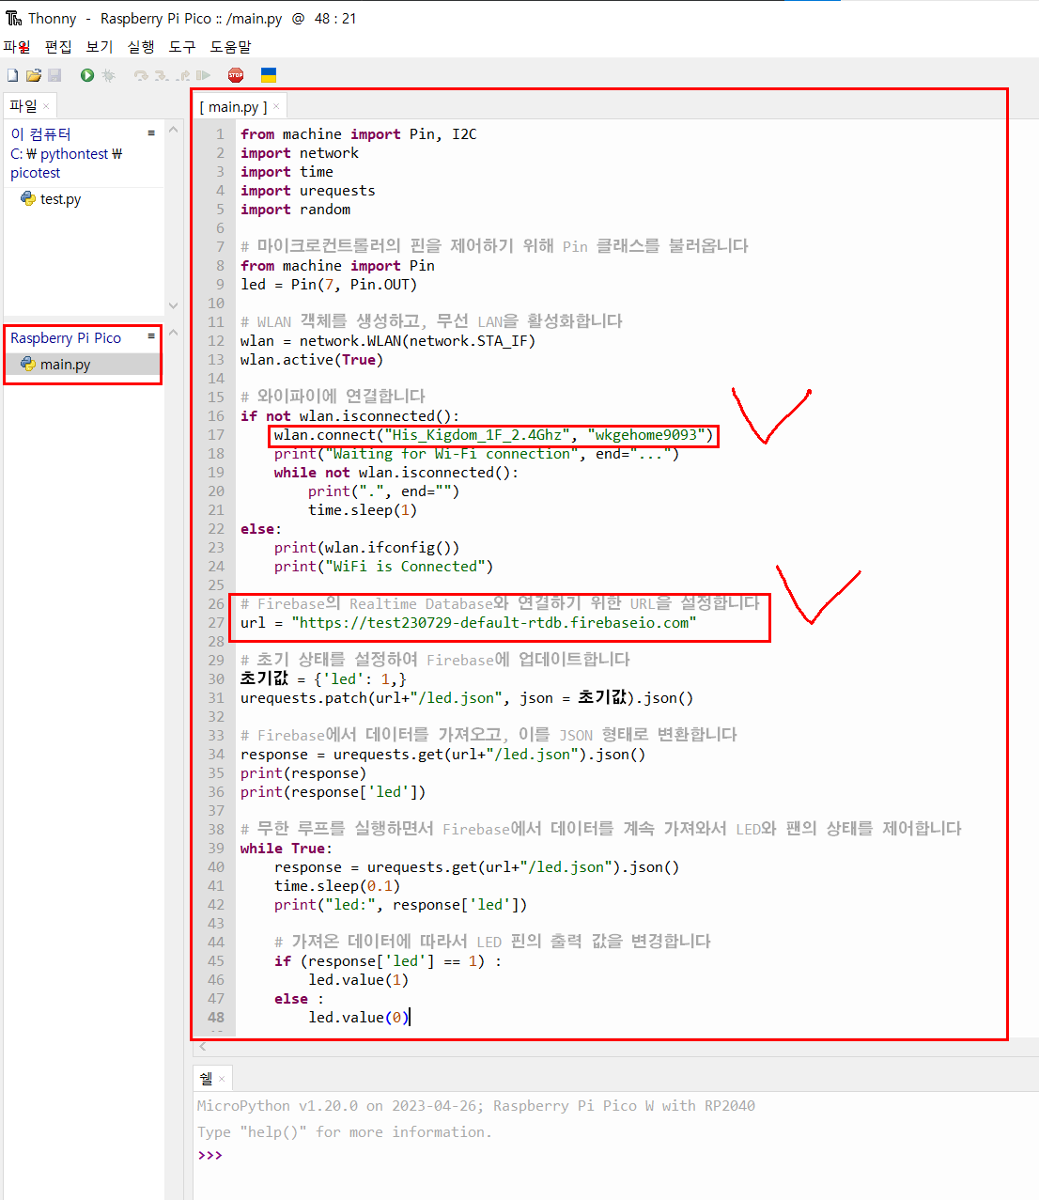
Task: Click the 'wlan.active(True)' line
Action: tap(312, 360)
